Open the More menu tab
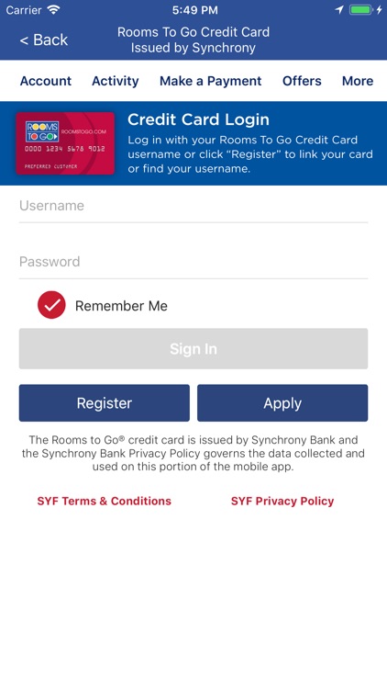This screenshot has height=689, width=387. coord(358,81)
